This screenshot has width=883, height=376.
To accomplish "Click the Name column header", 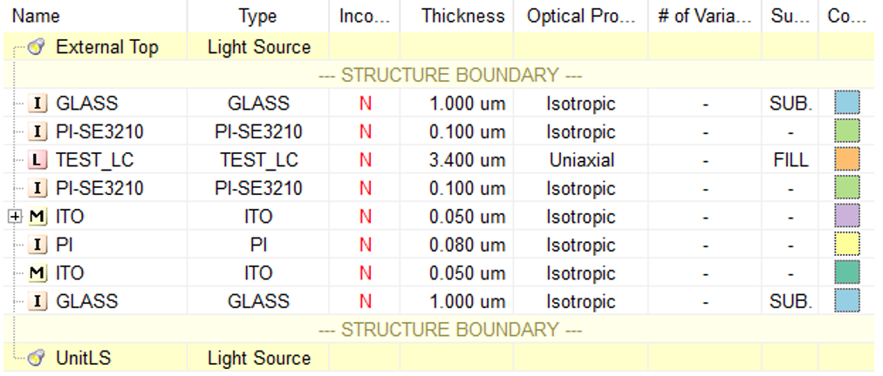I will [x=36, y=17].
